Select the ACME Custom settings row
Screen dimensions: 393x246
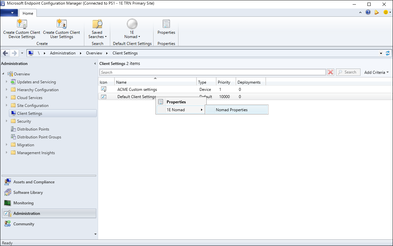tap(137, 90)
